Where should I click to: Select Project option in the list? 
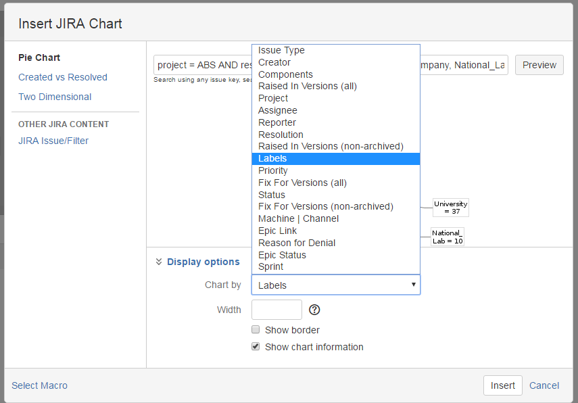coord(336,99)
